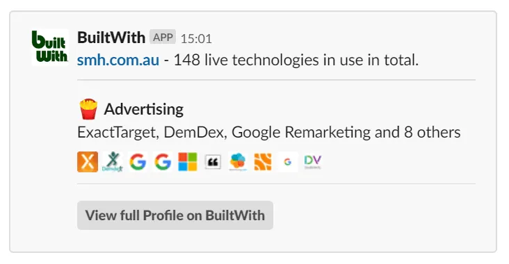Click the Microsoft four-color squares icon
The height and width of the screenshot is (264, 509).
188,161
